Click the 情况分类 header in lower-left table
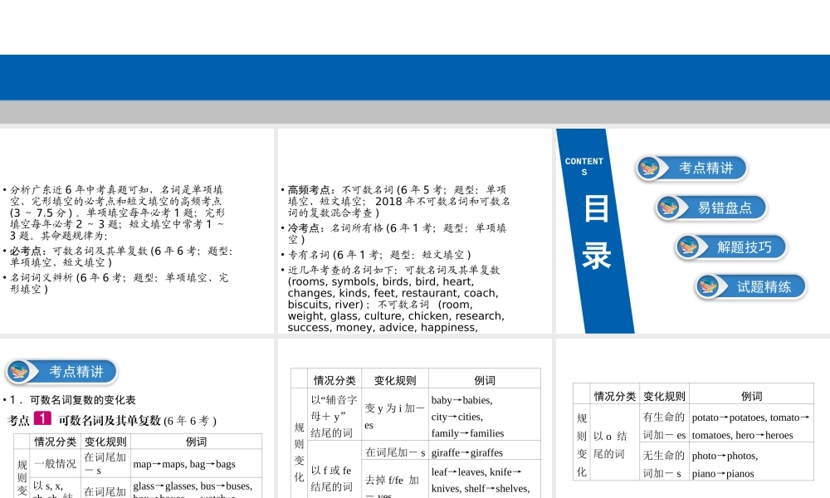830x498 pixels. [55, 442]
